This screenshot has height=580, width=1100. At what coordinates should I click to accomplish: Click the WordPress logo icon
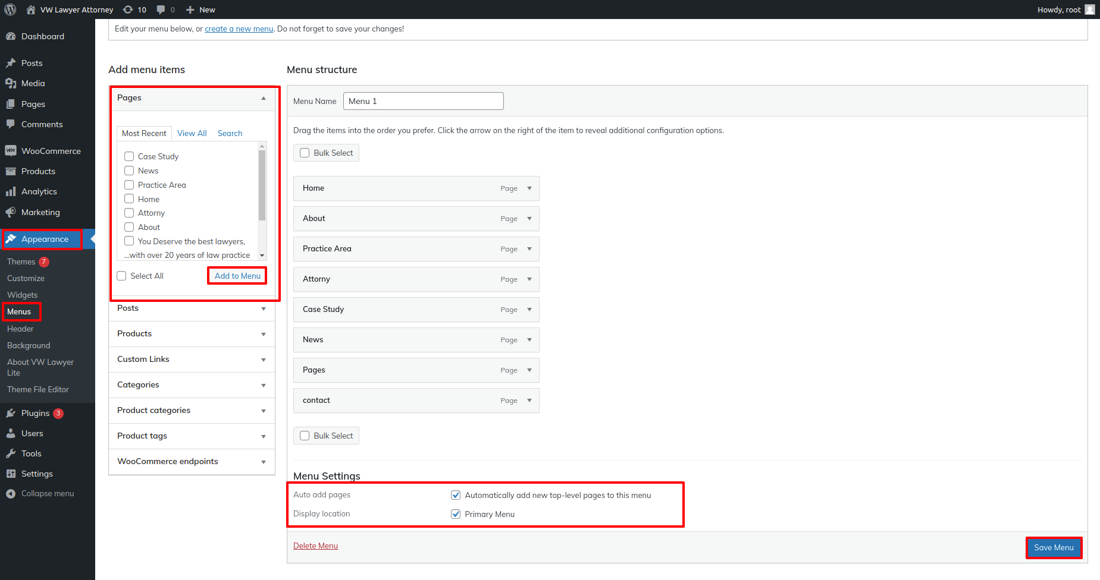10,10
